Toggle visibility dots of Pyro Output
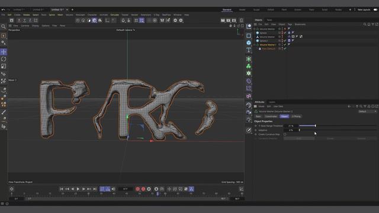The image size is (379, 213). 282,49
